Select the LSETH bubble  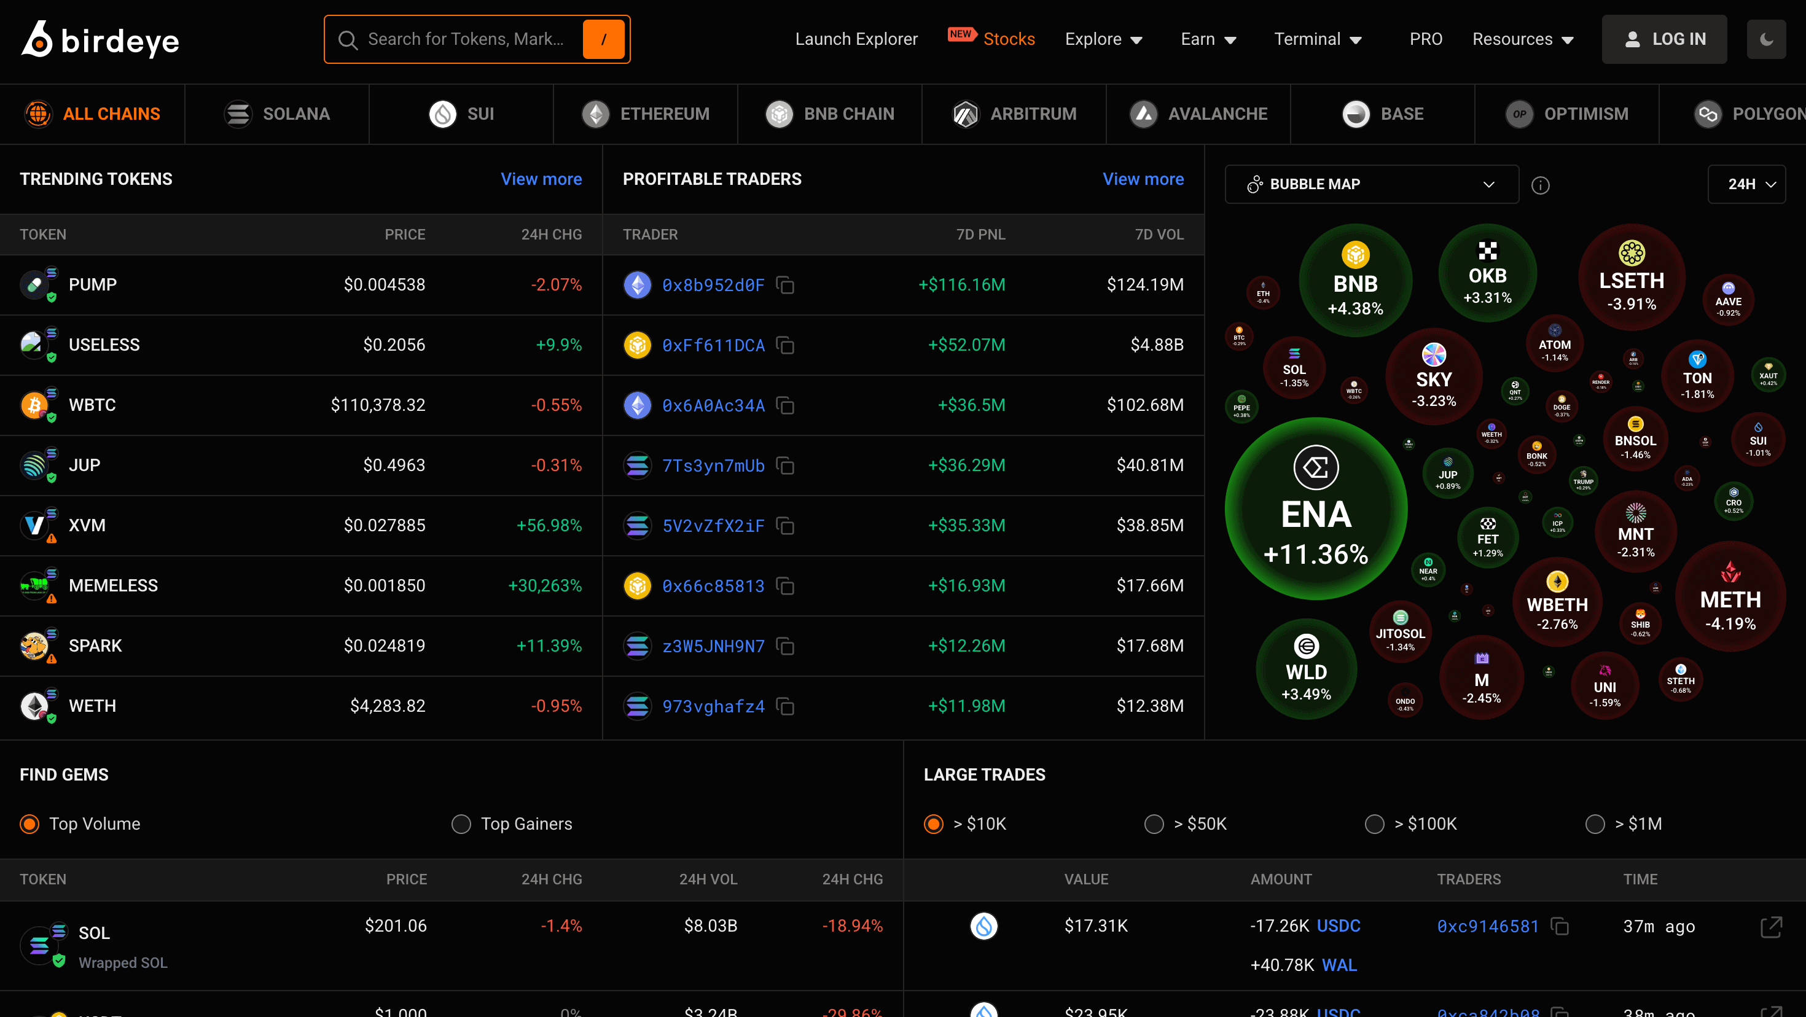tap(1632, 278)
